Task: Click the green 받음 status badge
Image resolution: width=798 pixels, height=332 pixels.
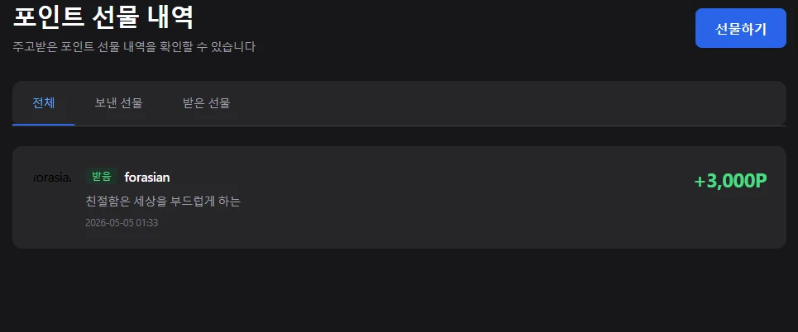Action: click(101, 177)
